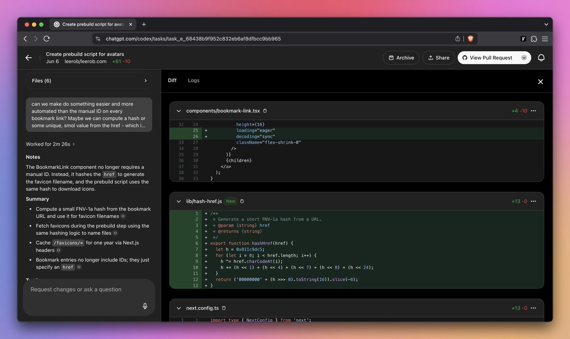Expand 'Worked for 2m 26s' details
The height and width of the screenshot is (339, 570).
[x=50, y=144]
